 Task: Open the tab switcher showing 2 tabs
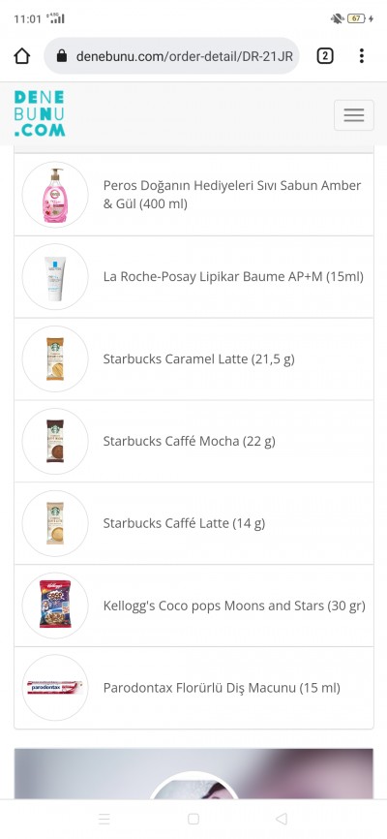coord(325,55)
